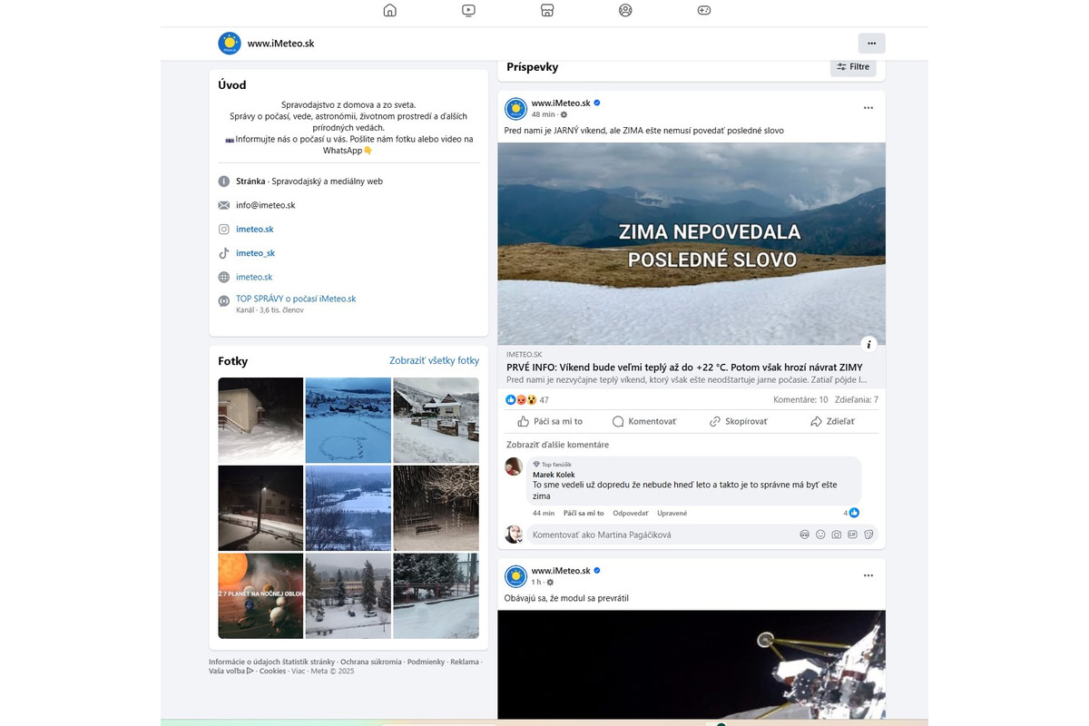Image resolution: width=1089 pixels, height=726 pixels.
Task: Open Informácie o údajoch štatistík stránky link
Action: point(271,662)
